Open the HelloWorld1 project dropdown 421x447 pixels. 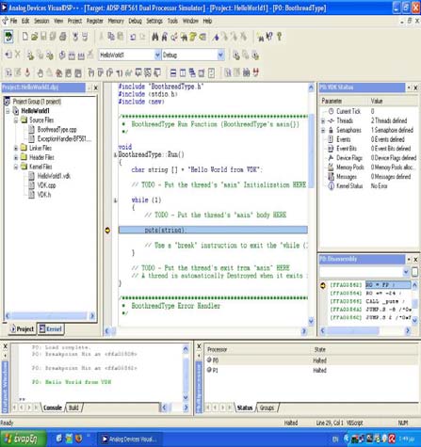click(x=157, y=55)
